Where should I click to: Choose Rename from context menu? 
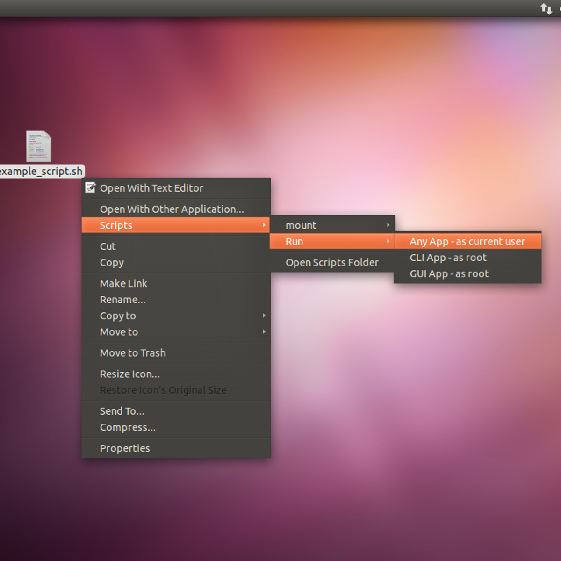pos(122,300)
